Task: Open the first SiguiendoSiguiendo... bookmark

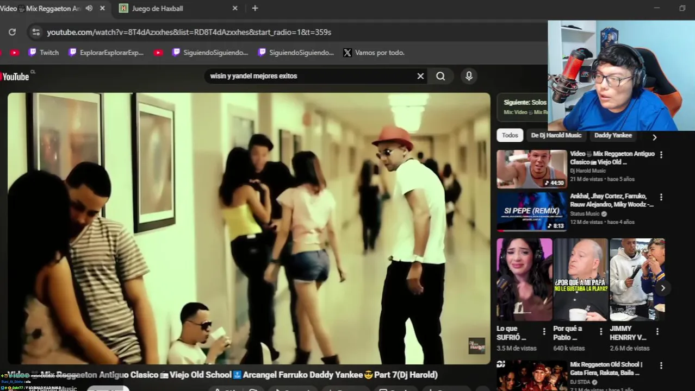Action: click(209, 53)
